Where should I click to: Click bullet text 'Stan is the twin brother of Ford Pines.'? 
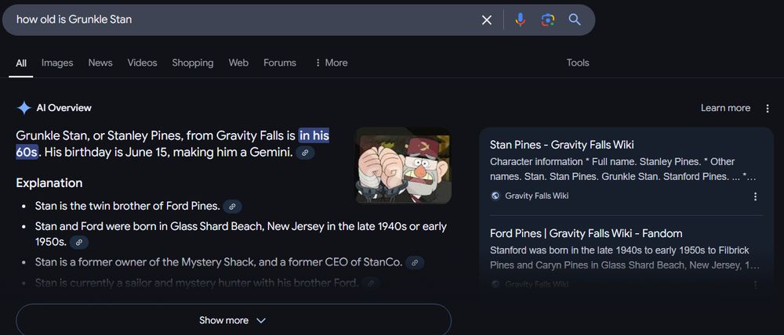click(x=128, y=206)
